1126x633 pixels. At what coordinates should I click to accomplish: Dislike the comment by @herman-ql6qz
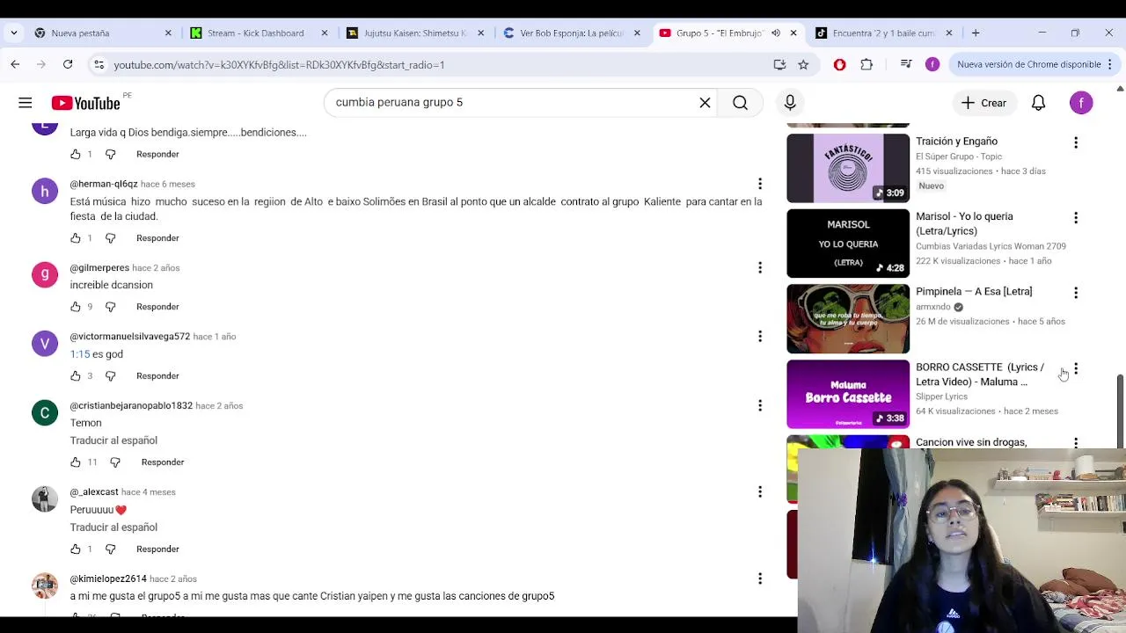[x=110, y=238]
